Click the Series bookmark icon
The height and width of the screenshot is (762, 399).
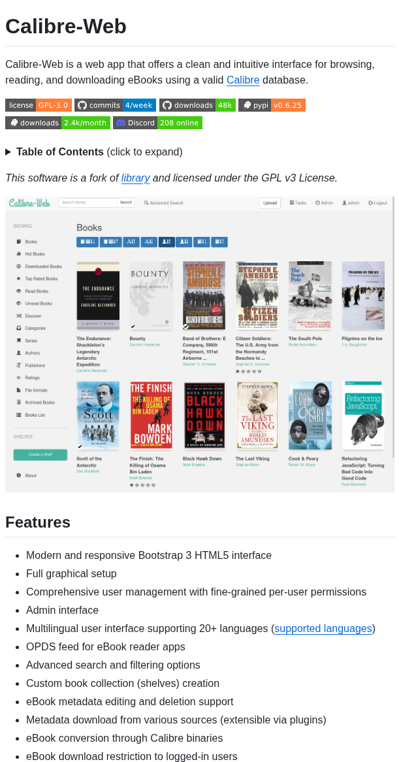pyautogui.click(x=19, y=341)
